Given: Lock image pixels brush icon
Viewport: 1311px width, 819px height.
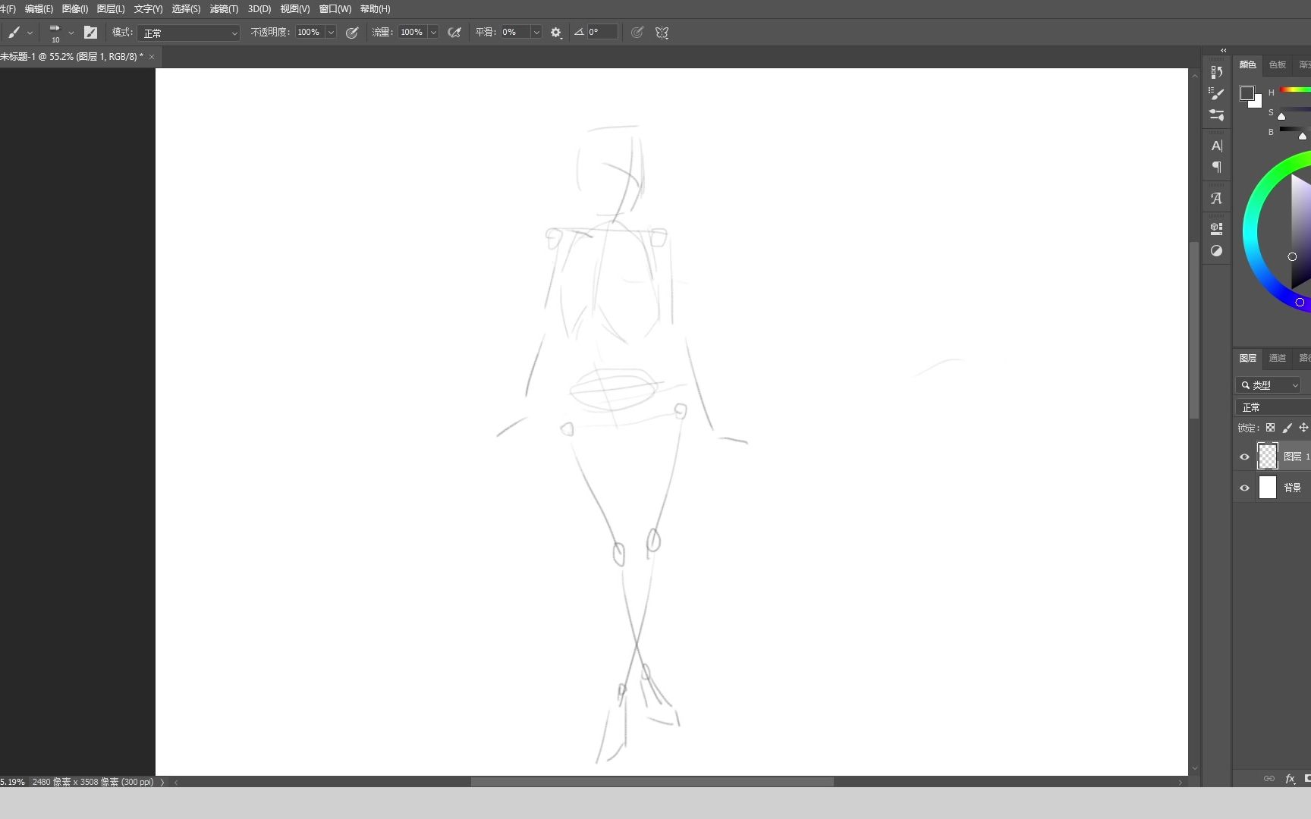Looking at the screenshot, I should [x=1287, y=428].
